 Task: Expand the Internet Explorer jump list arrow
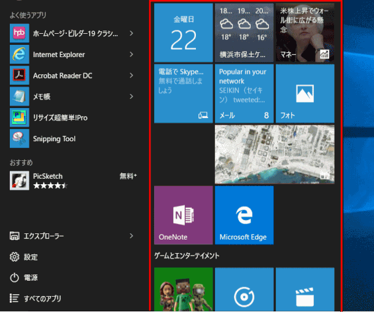(x=131, y=55)
